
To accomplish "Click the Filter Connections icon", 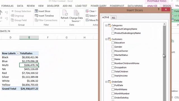I will pyautogui.click(x=36, y=20).
